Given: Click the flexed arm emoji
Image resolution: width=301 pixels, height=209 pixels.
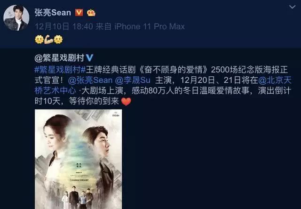Looking at the screenshot, I should 48,40.
